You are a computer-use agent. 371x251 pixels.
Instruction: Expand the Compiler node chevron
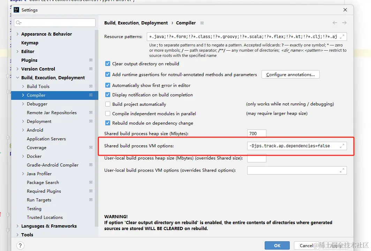click(23, 95)
